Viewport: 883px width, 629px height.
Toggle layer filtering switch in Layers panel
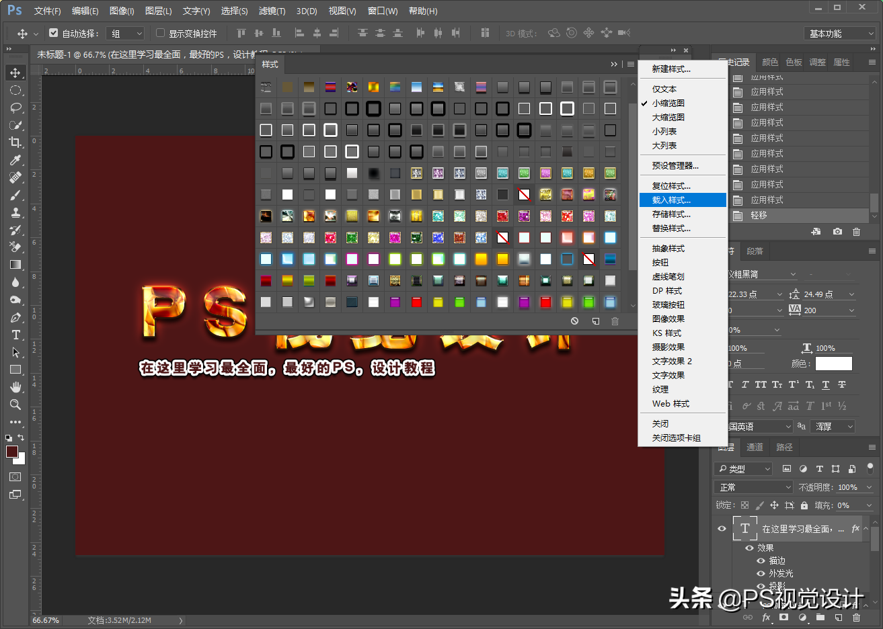(x=870, y=468)
